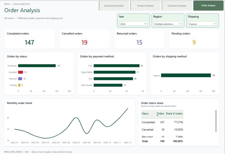Click the 77.37% share cell

coord(178,122)
